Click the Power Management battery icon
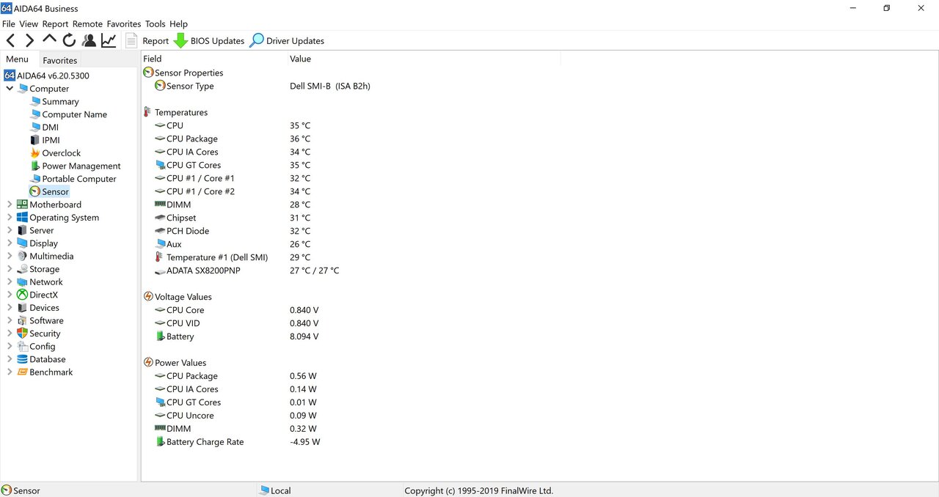 click(35, 166)
